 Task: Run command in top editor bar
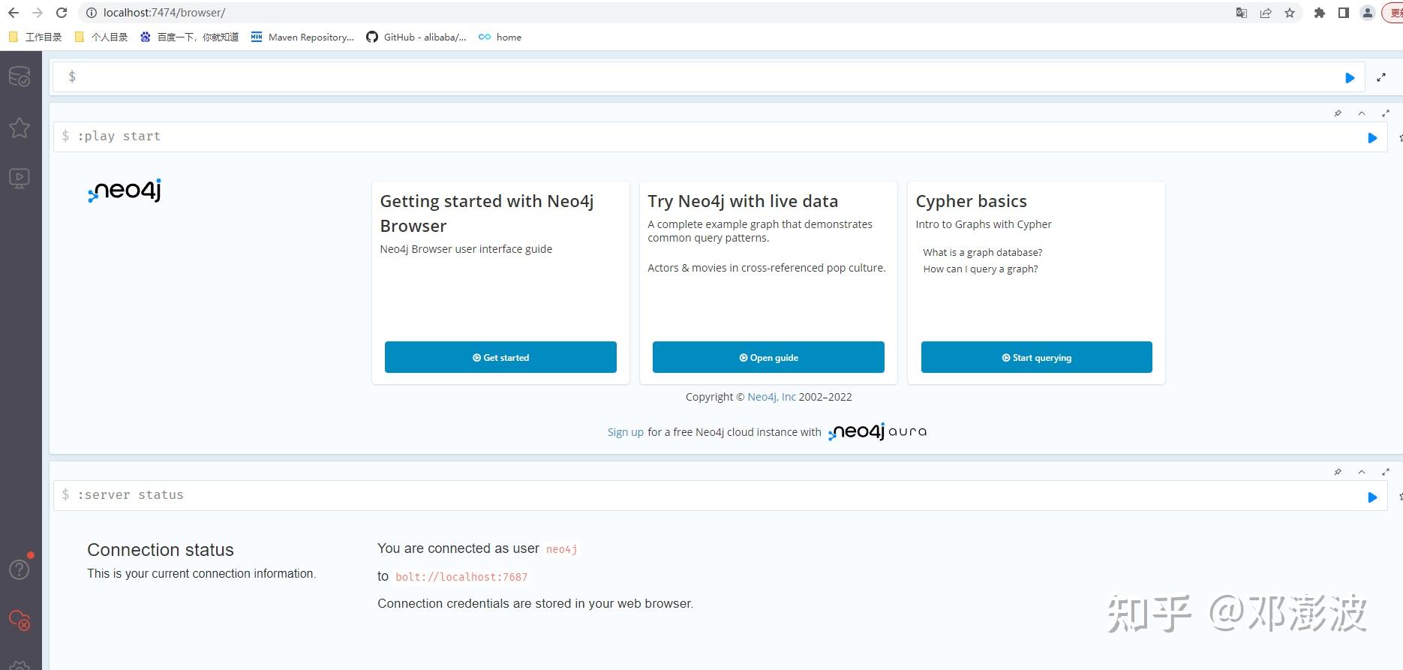[1350, 78]
